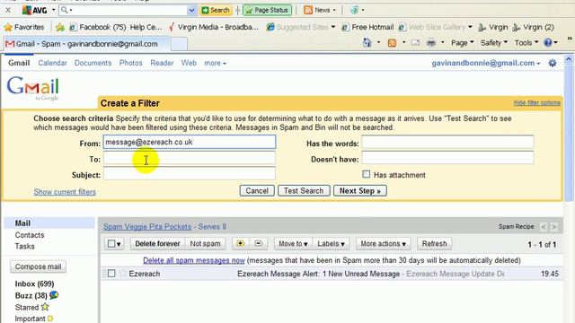Click the Doesn't have field
Image resolution: width=575 pixels, height=323 pixels.
click(x=447, y=158)
